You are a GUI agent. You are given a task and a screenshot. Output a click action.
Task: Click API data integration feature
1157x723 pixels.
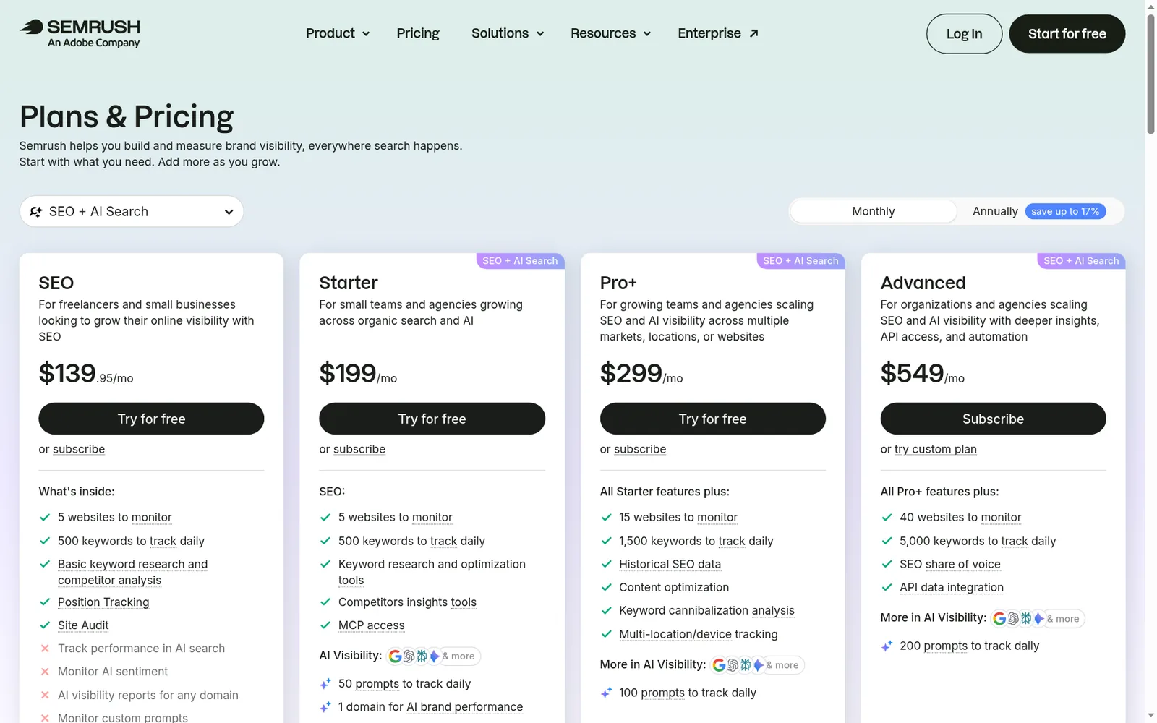(x=952, y=587)
